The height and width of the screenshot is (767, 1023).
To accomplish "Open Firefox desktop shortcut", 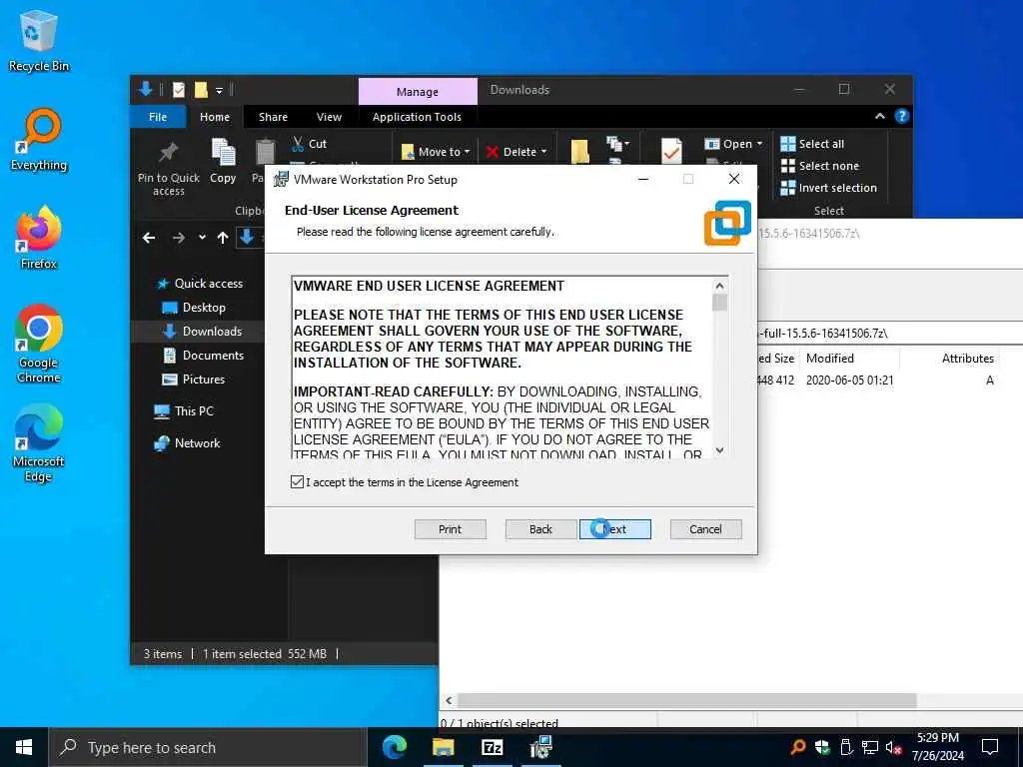I will (x=39, y=239).
